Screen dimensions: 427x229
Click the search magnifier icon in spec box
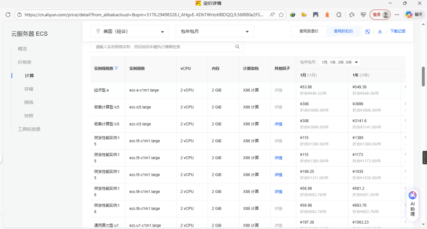tap(237, 47)
